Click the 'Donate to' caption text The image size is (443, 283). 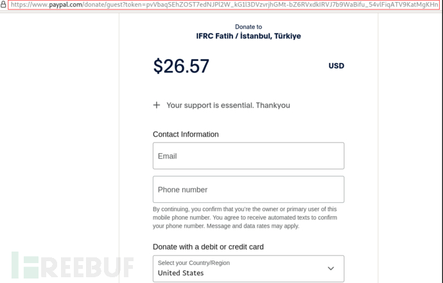click(x=248, y=27)
